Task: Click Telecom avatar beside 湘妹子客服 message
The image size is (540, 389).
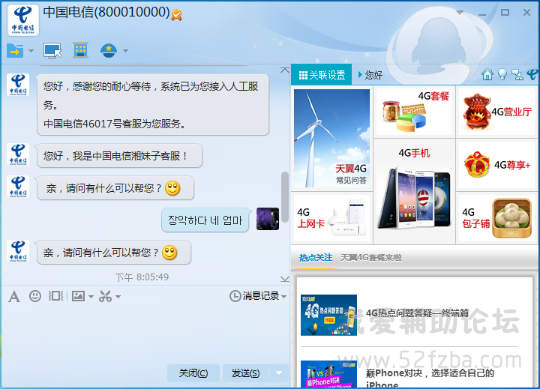Action: pos(18,154)
